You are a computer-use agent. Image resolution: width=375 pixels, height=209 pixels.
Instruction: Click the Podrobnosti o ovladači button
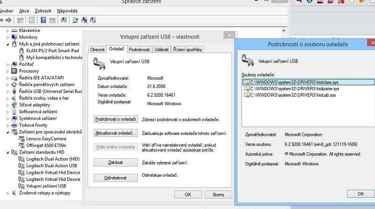(x=115, y=119)
